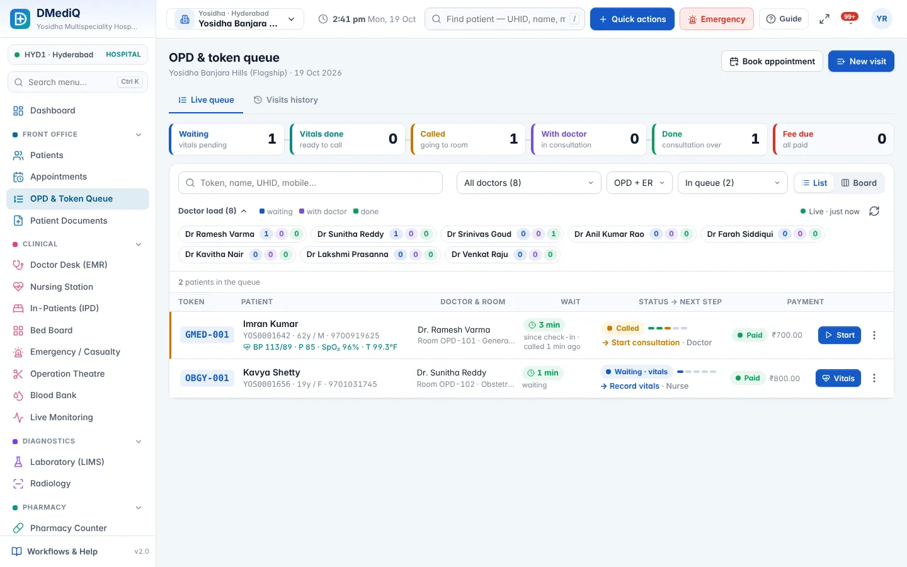
Task: Collapse the CLINICAL sidebar group
Action: click(78, 244)
